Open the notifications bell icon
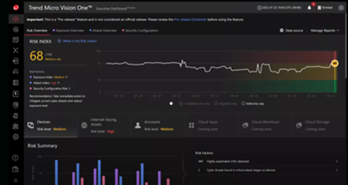This screenshot has height=185, width=348. pos(309,8)
